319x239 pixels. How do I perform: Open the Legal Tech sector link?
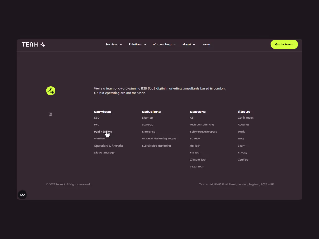[197, 167]
